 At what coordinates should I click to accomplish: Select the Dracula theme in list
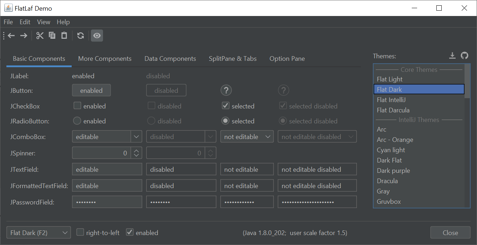click(387, 181)
